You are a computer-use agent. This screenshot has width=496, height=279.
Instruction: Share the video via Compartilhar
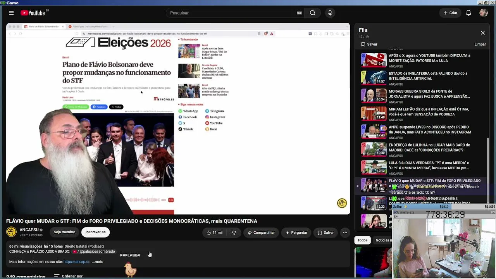[x=261, y=232]
